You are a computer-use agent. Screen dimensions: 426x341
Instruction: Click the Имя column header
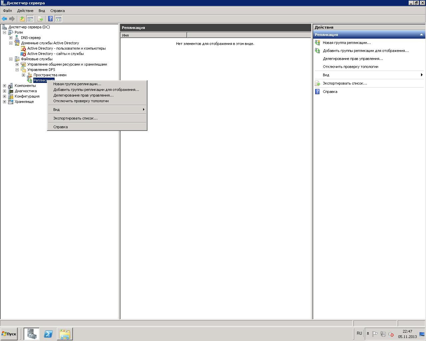click(153, 35)
